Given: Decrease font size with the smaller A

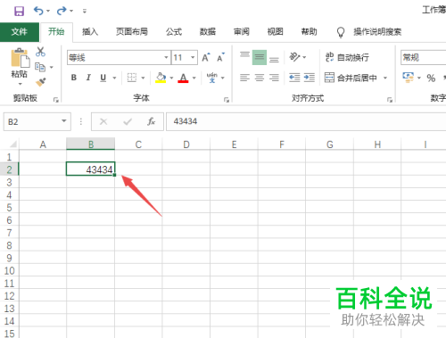Looking at the screenshot, I should [x=220, y=57].
